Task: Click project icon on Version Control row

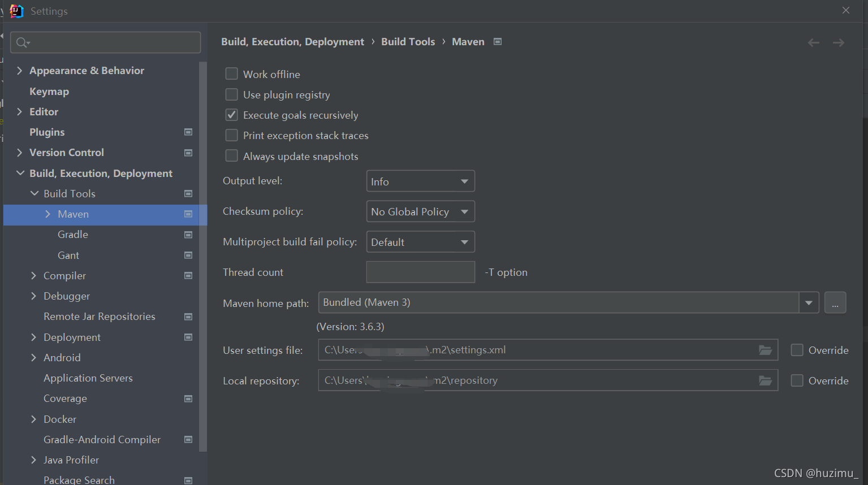Action: coord(188,153)
